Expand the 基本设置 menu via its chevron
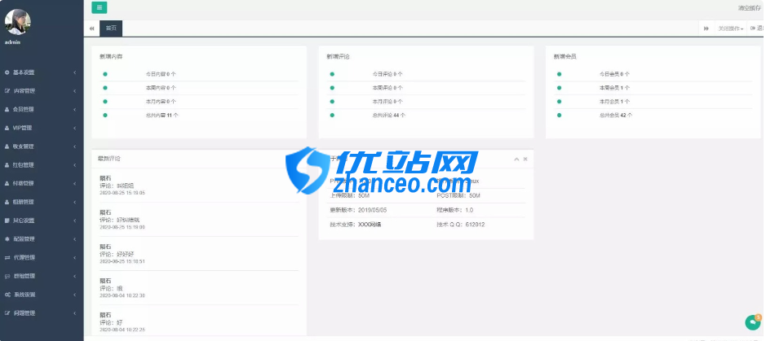Image resolution: width=766 pixels, height=341 pixels. pyautogui.click(x=75, y=72)
